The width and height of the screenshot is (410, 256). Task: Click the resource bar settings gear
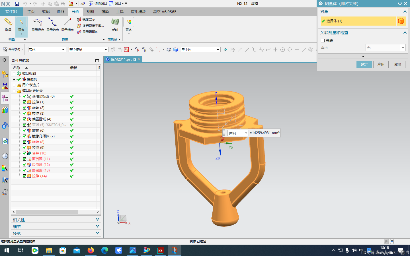click(x=4, y=60)
